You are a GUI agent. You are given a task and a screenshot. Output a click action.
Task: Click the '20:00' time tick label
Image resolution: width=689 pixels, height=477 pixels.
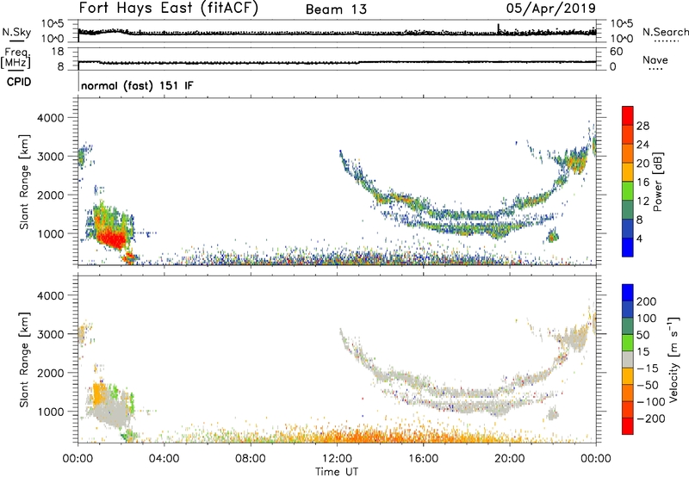[510, 459]
